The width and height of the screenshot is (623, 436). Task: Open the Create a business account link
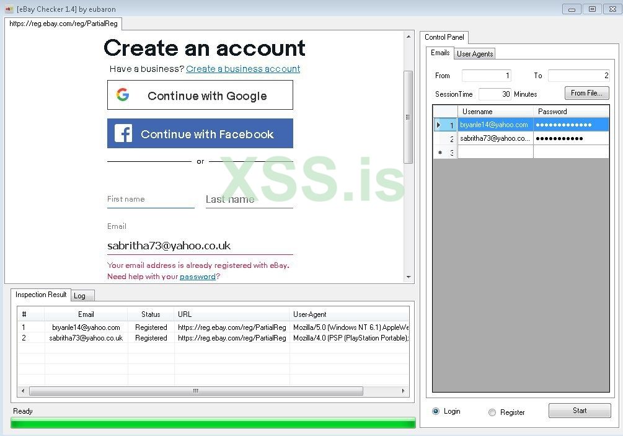[243, 69]
